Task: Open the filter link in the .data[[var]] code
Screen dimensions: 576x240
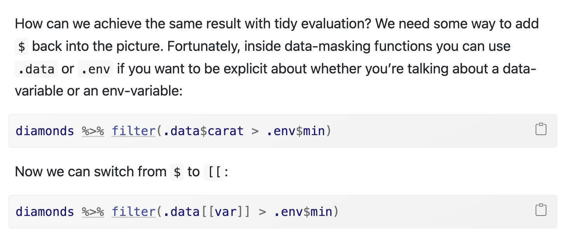Action: point(133,212)
